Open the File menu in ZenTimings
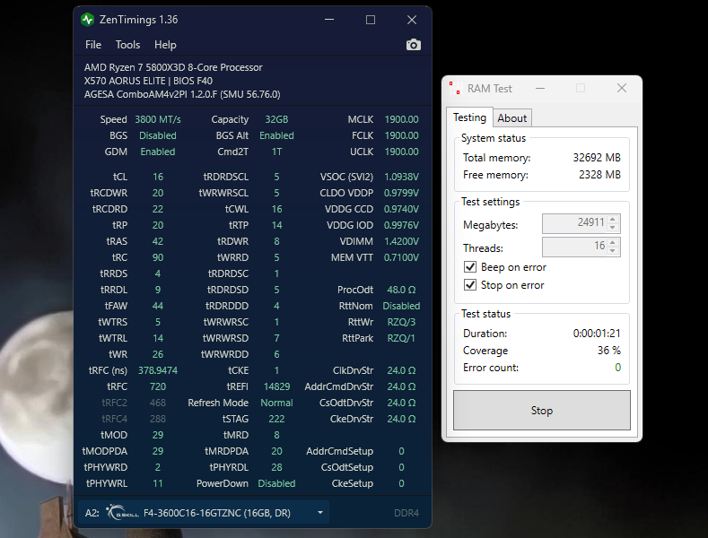 coord(93,45)
